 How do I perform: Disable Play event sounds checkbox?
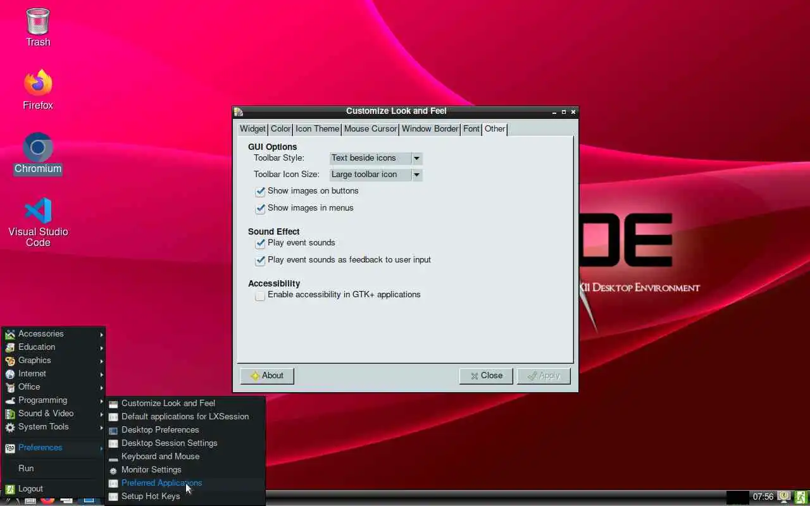(260, 244)
